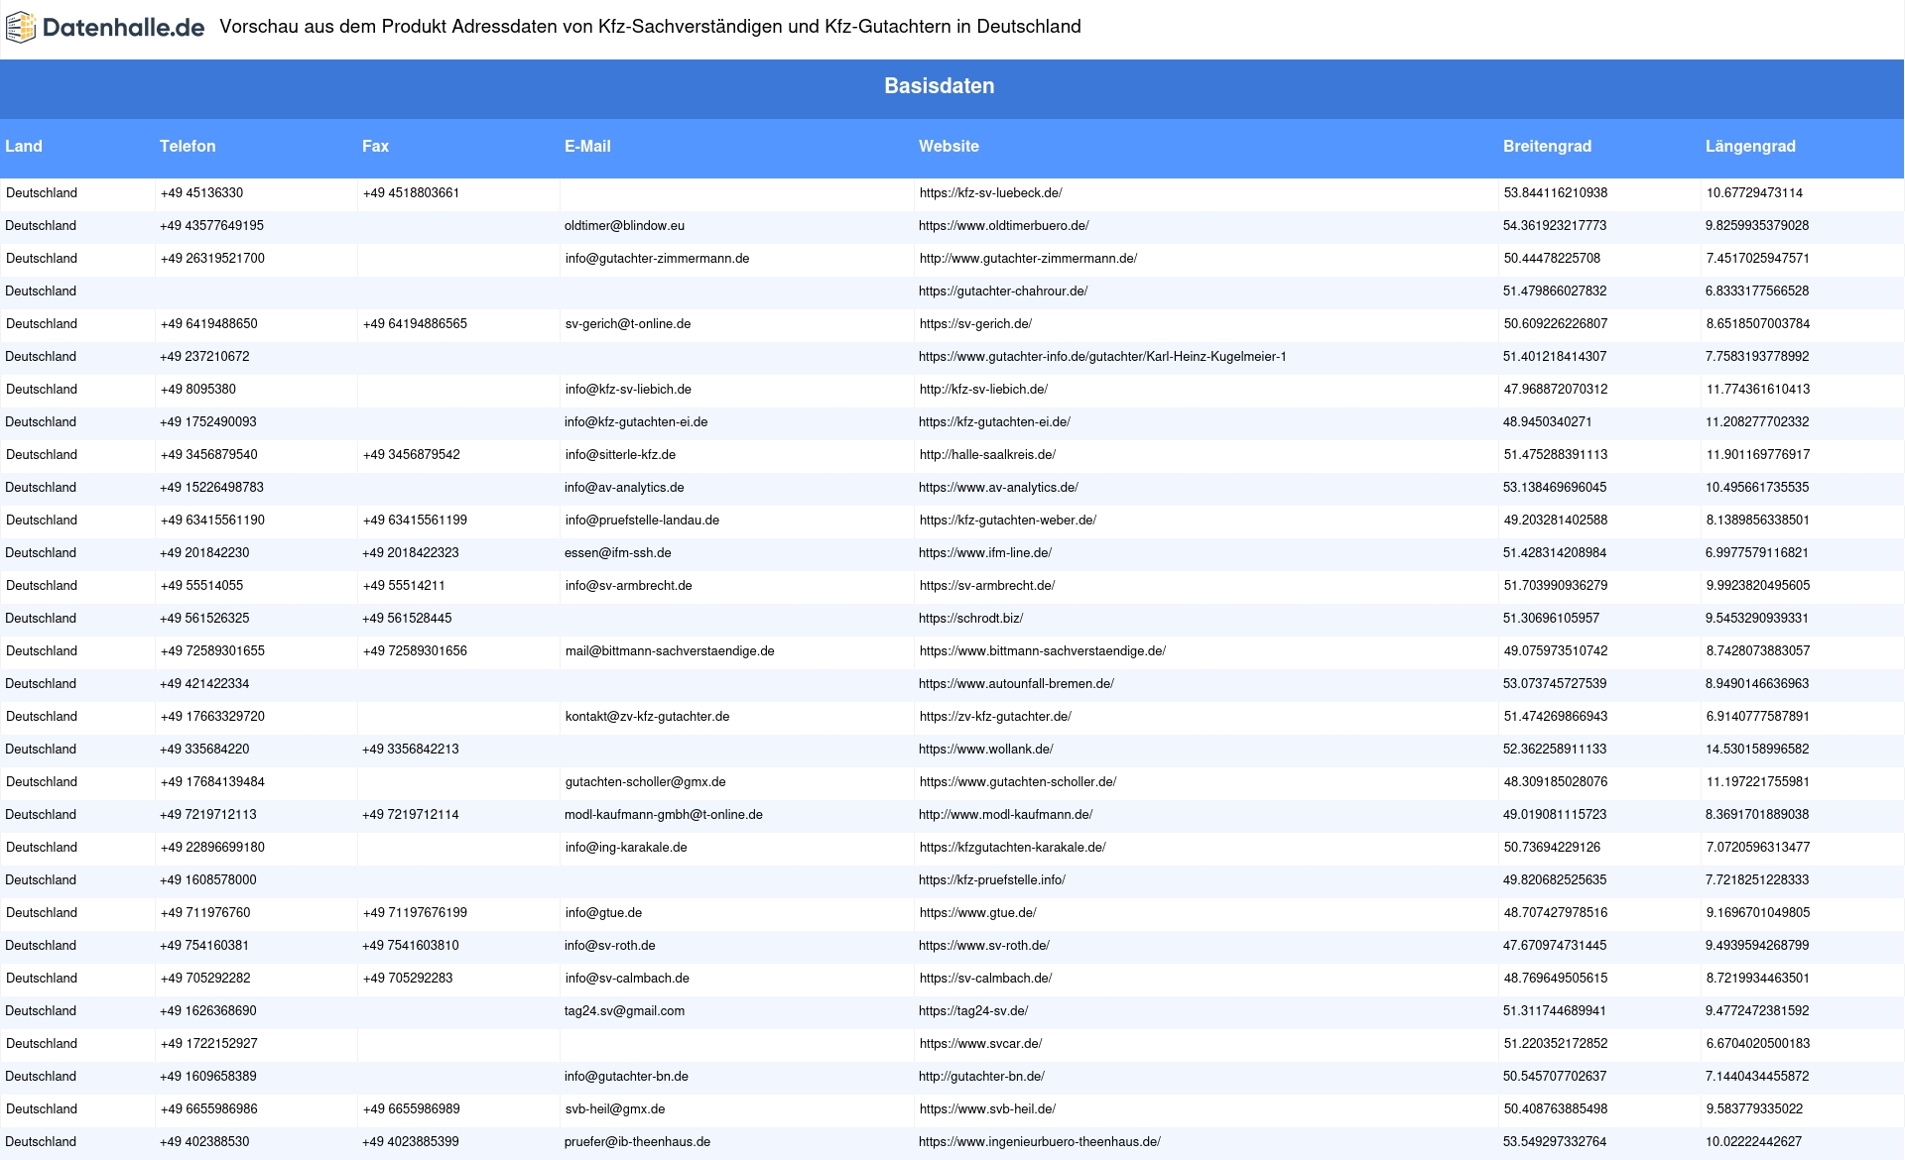Open https://www.ifm-line.de/ link
The image size is (1905, 1160).
point(985,553)
